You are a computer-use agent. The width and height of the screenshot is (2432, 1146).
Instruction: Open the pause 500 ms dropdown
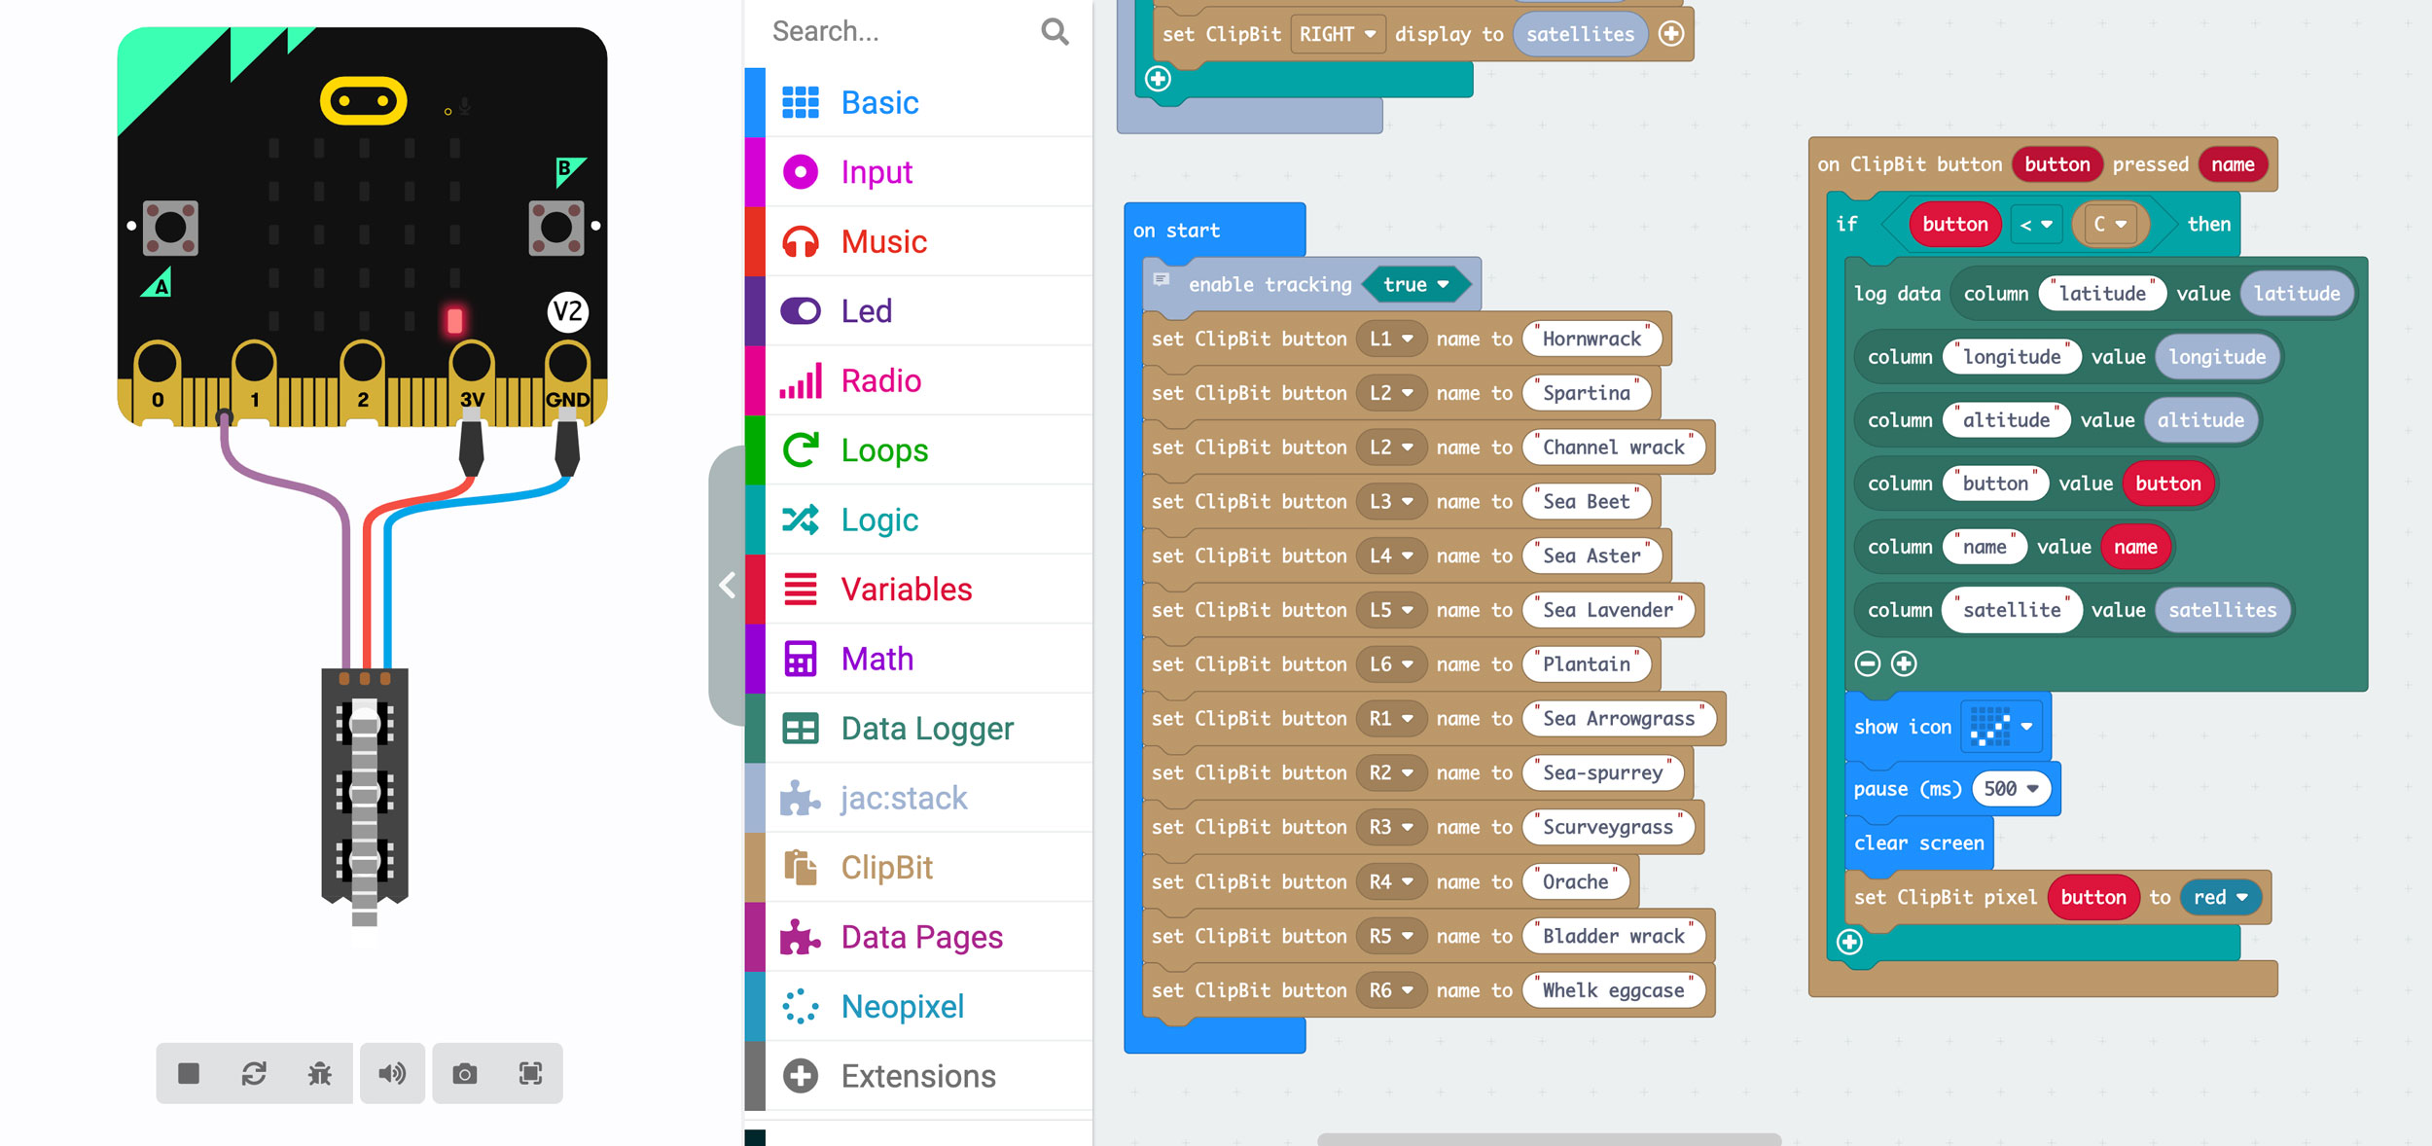[2011, 789]
